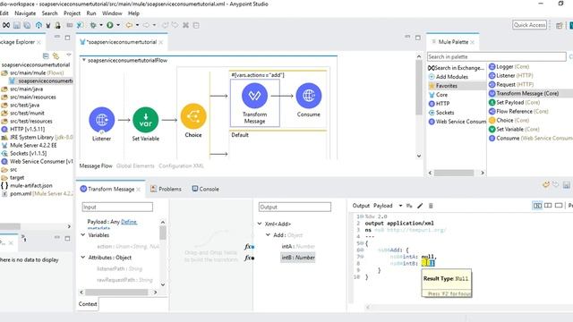Click the save icon at Transform Message panel top right
This screenshot has height=322, width=573.
[566, 185]
